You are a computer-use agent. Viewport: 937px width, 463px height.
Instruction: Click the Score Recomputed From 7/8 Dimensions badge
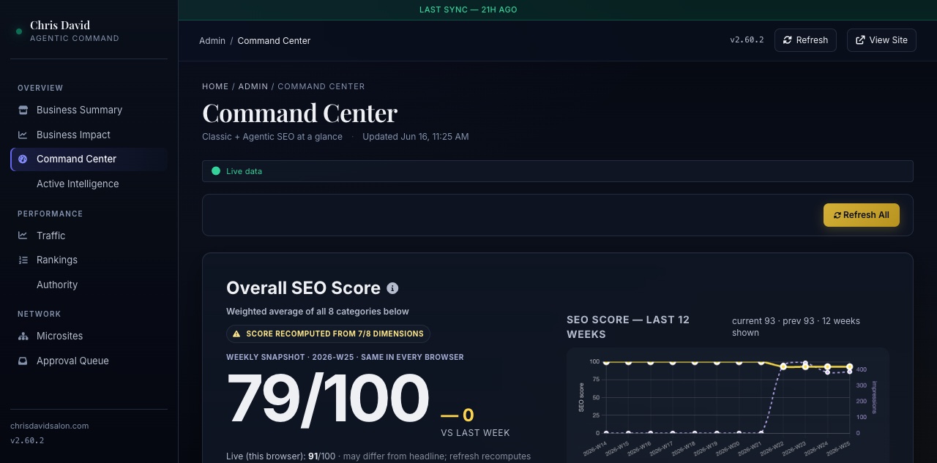coord(328,334)
